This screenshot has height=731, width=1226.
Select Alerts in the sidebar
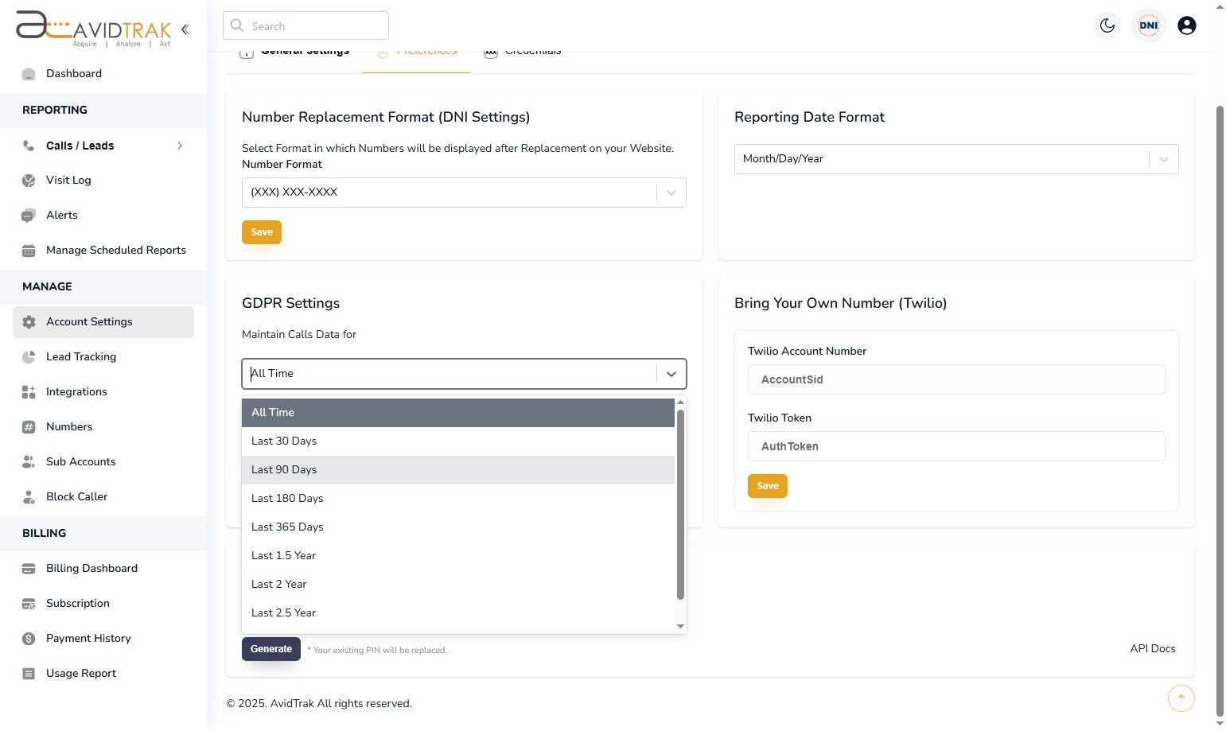(62, 215)
